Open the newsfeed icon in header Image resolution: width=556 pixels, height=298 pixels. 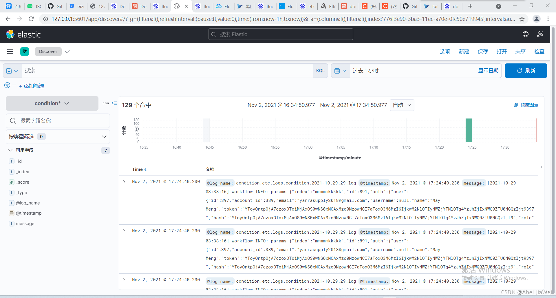[x=540, y=34]
